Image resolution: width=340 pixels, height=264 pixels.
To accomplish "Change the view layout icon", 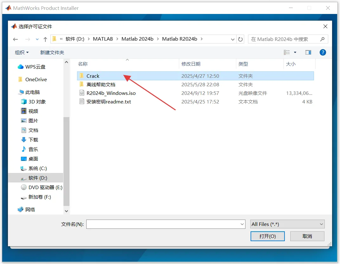I will pyautogui.click(x=287, y=52).
